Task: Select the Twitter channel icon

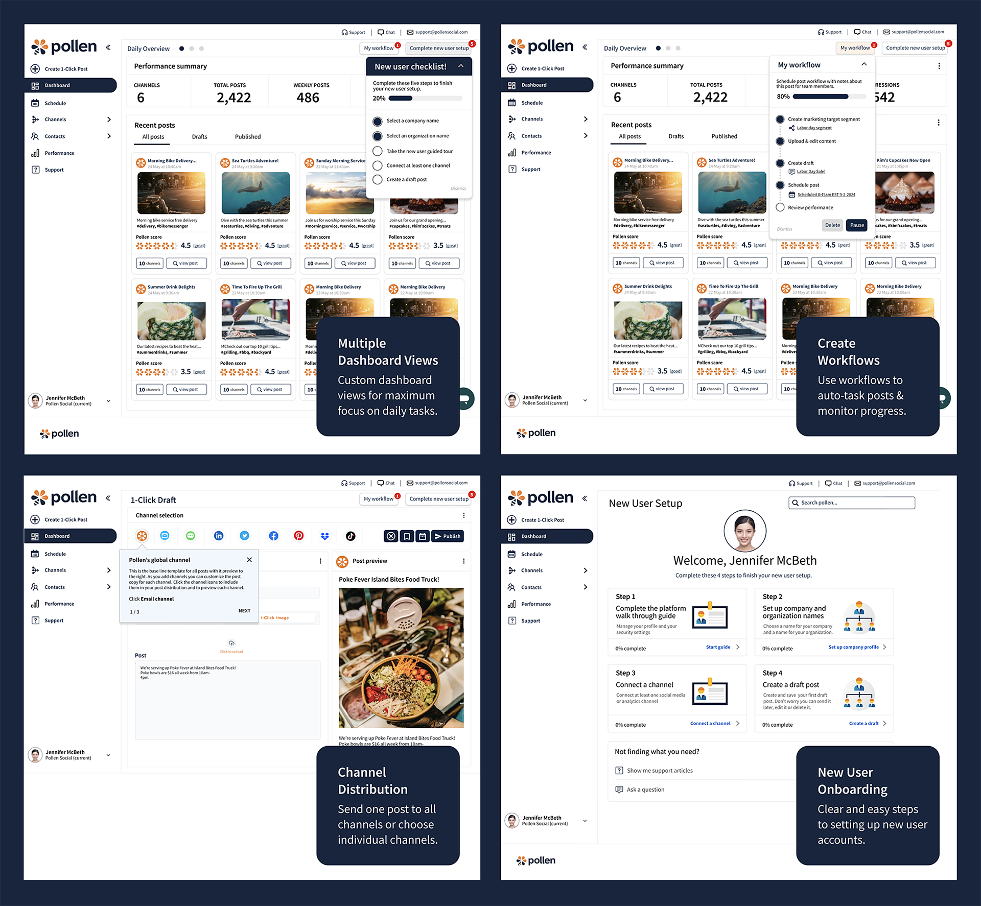Action: (245, 536)
